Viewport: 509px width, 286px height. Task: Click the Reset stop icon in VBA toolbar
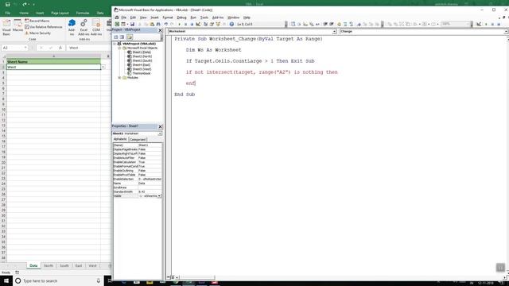[x=192, y=25]
